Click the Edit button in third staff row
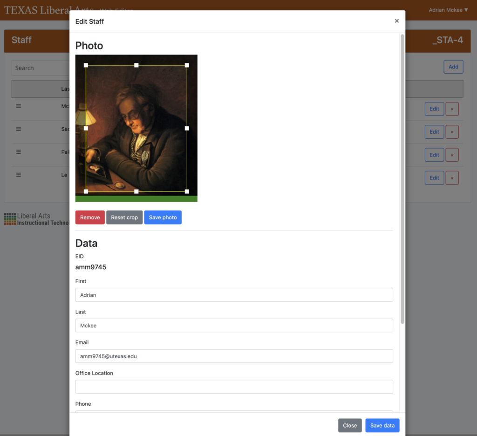Screen dimensions: 477x436 click(x=434, y=155)
